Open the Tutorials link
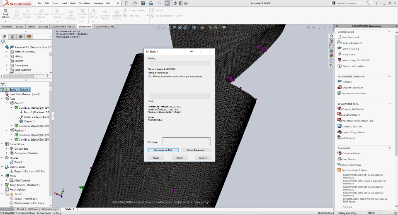 347,82
